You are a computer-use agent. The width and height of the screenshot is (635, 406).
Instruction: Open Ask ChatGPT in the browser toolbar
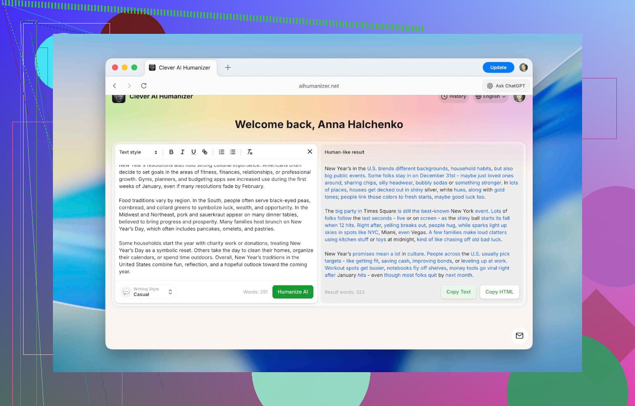506,86
